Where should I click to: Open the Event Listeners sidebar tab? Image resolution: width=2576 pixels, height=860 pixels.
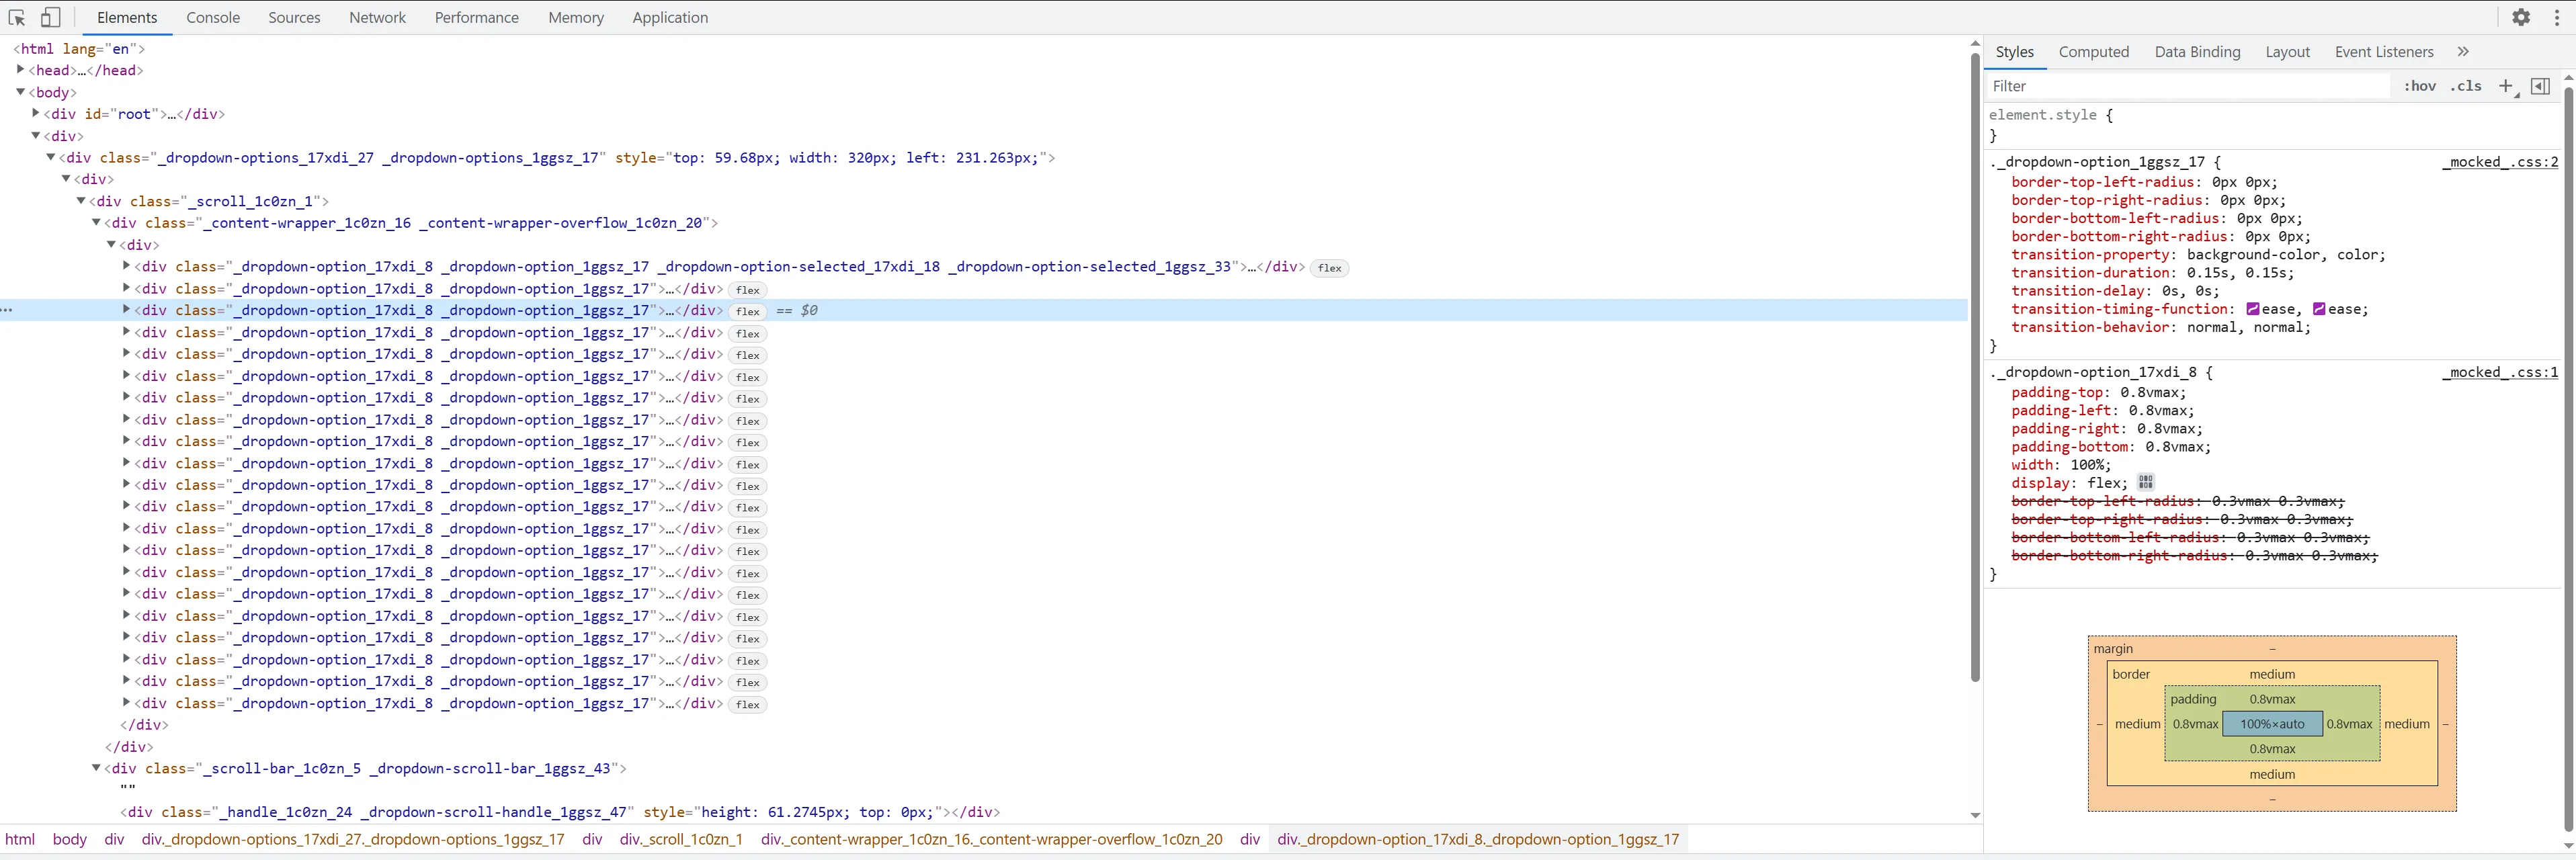2384,52
